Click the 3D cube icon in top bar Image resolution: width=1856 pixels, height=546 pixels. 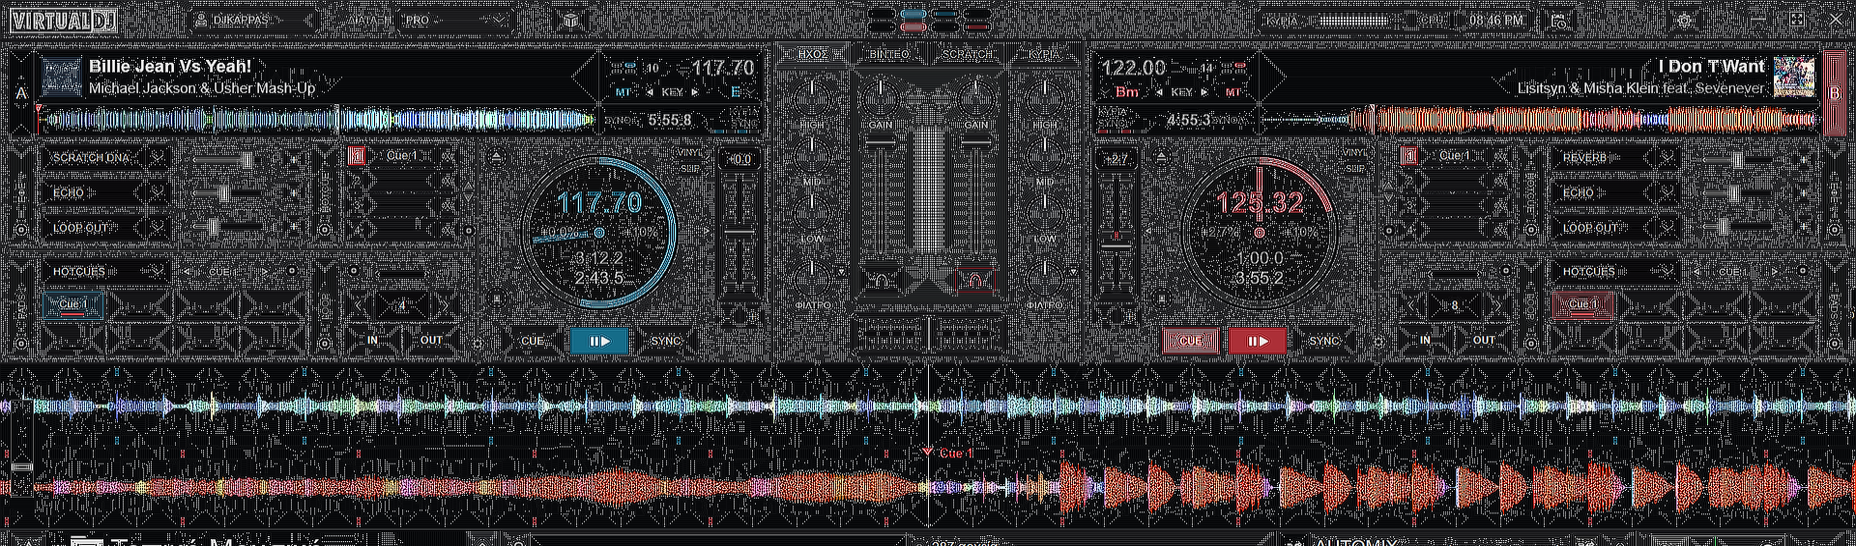[571, 20]
